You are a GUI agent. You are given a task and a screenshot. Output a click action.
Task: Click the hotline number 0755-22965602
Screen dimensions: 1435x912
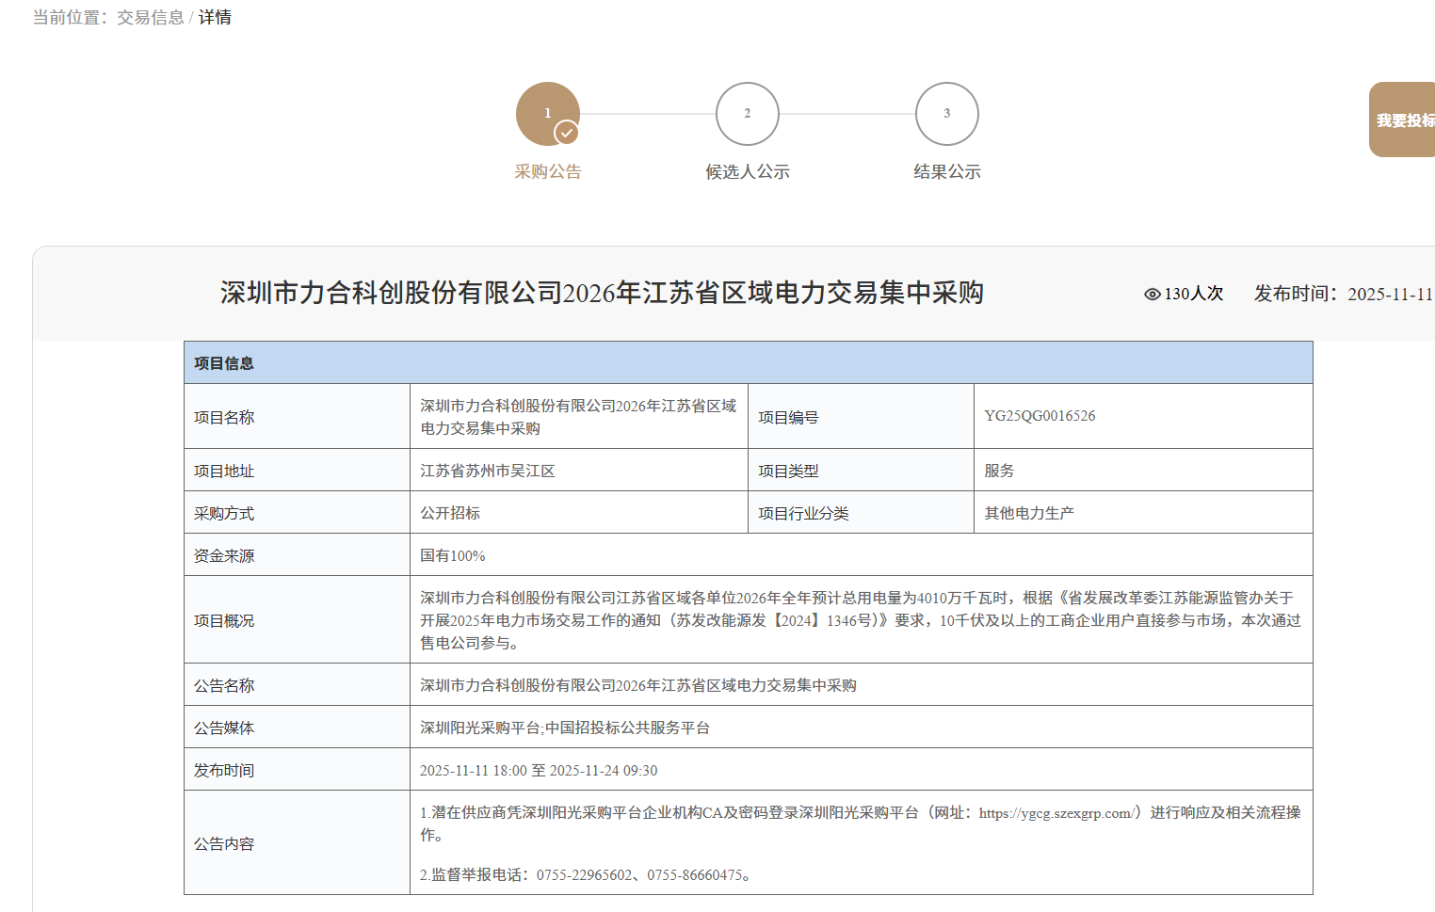tap(584, 875)
